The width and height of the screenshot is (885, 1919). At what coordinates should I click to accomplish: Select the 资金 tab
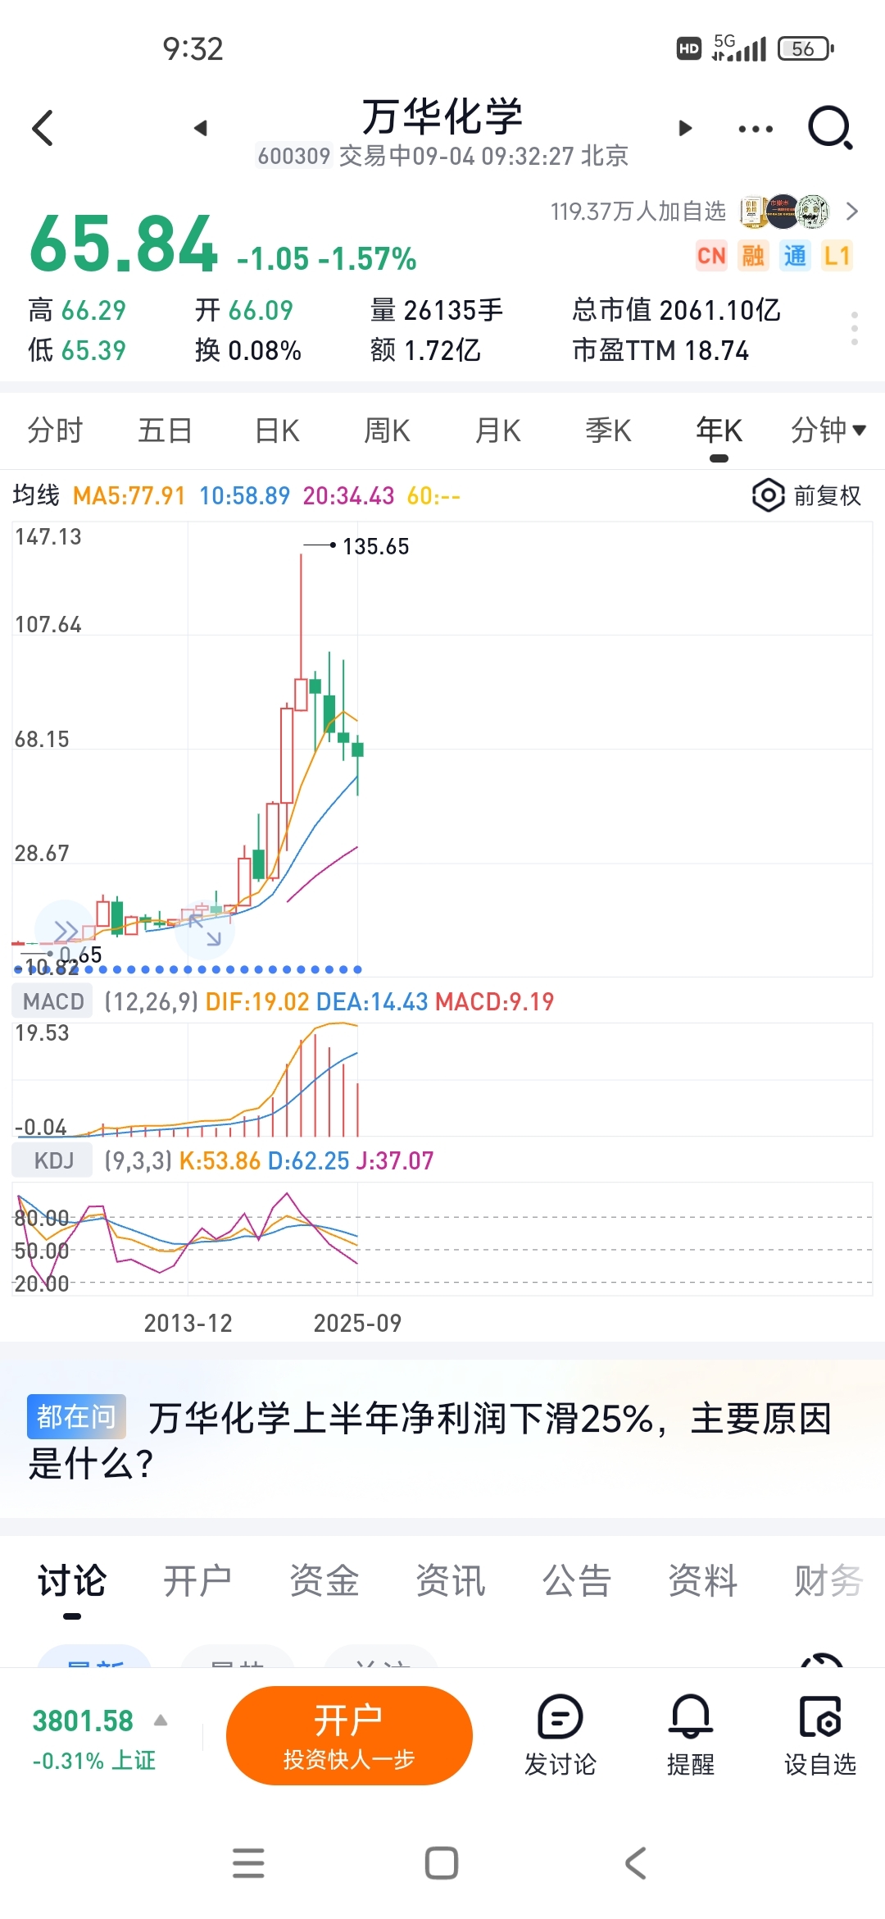pyautogui.click(x=324, y=1580)
